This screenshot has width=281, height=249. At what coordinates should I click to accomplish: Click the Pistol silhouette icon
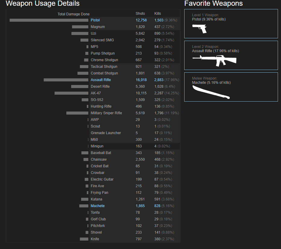point(199,29)
